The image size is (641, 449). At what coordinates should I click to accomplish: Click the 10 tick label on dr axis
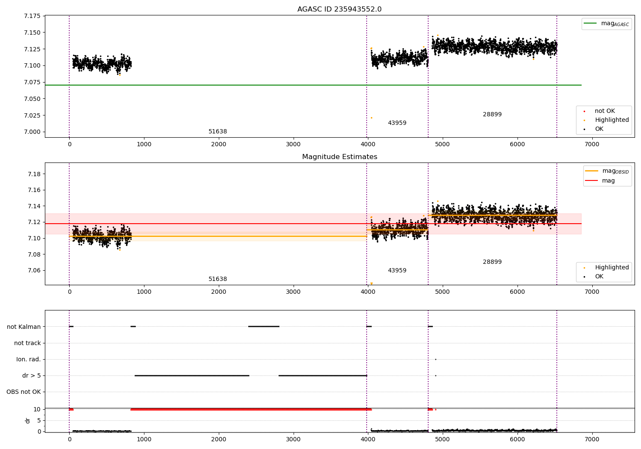[37, 409]
